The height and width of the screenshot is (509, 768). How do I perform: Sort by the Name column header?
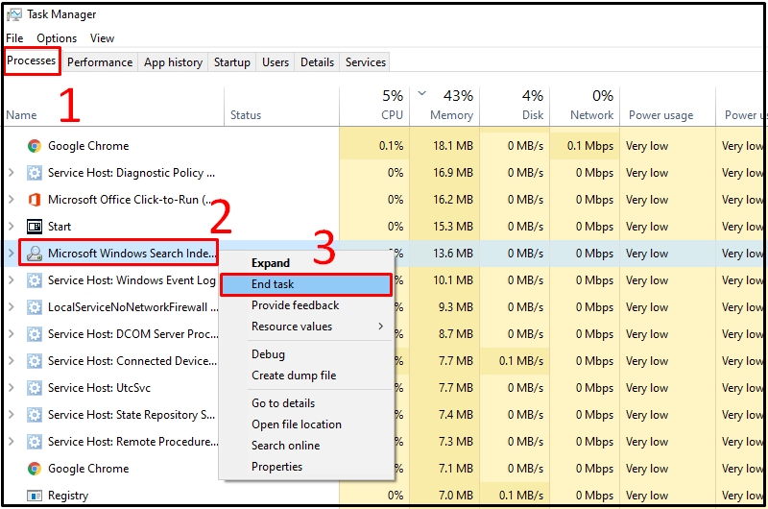coord(114,107)
